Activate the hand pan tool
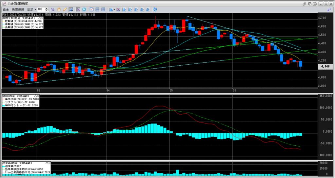Viewport: 335px width, 178px height. (x=59, y=9)
